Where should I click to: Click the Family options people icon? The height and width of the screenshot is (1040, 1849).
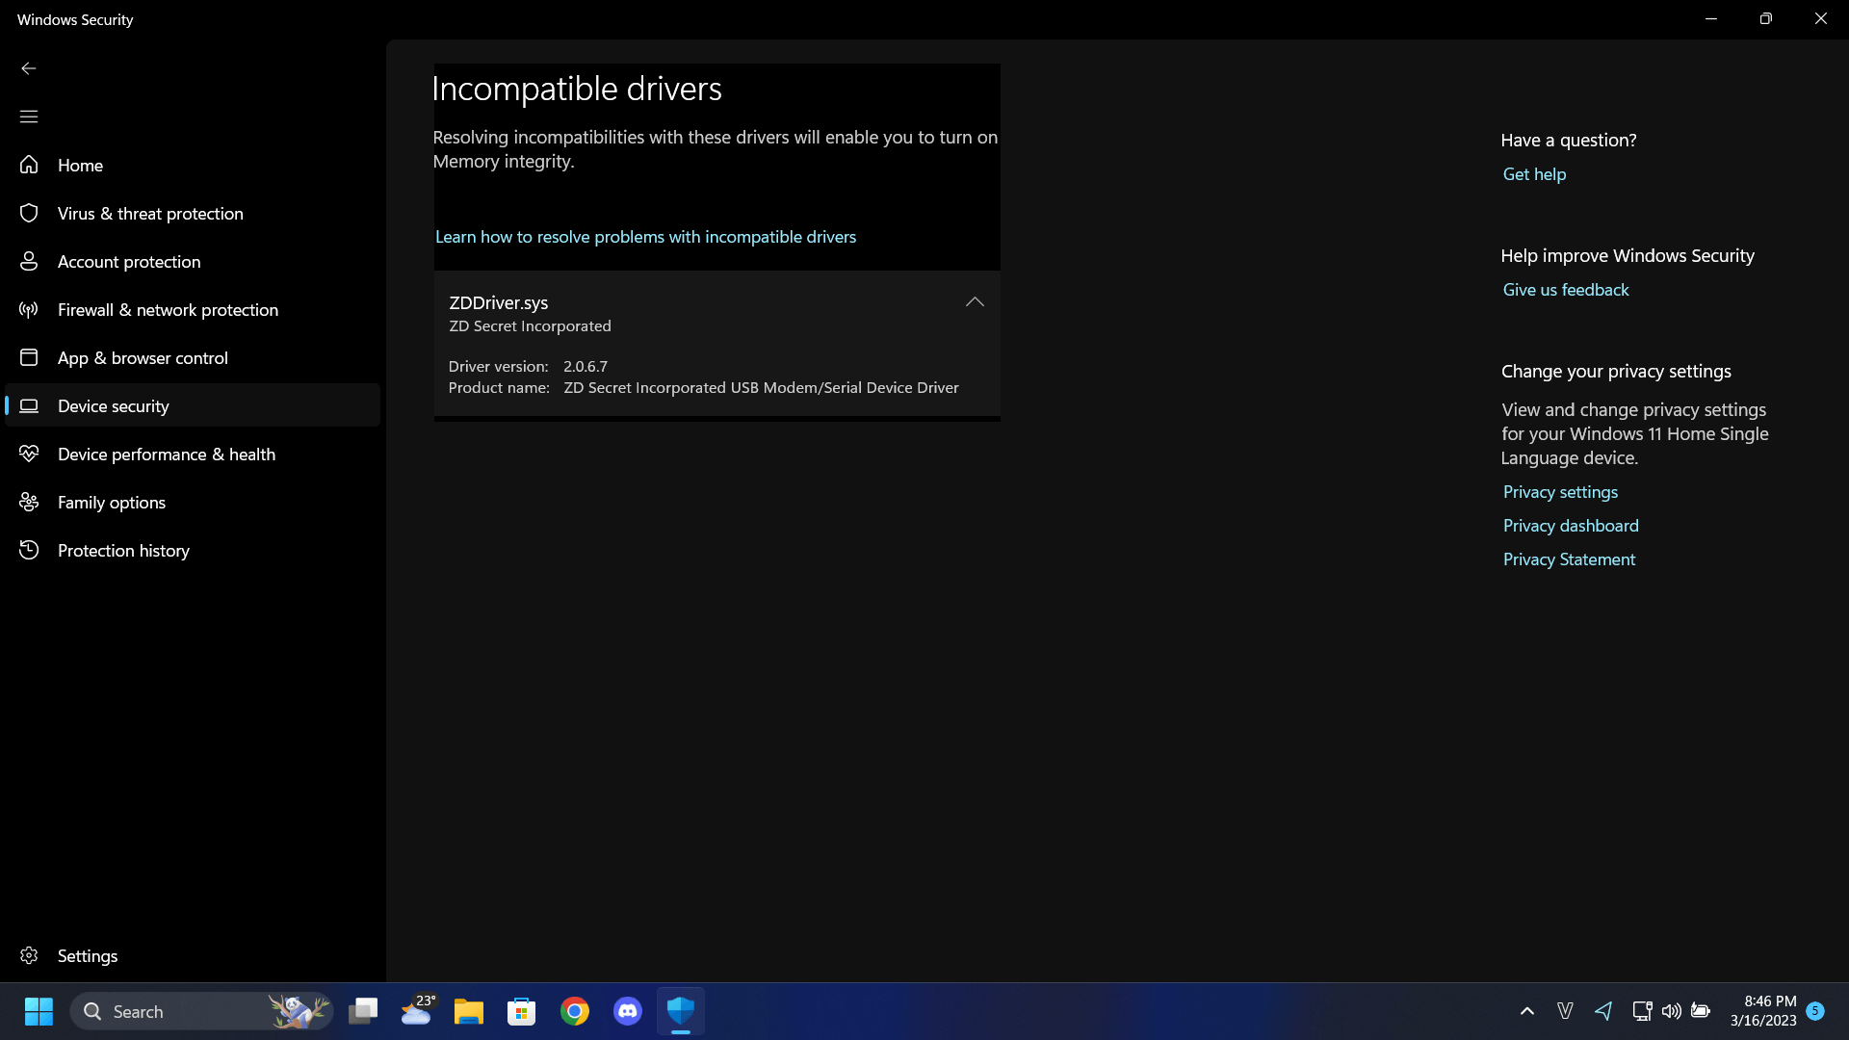[29, 502]
